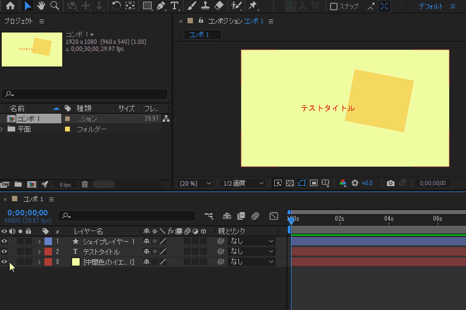466x310 pixels.
Task: Enable Frame Blending for layers
Action: click(241, 216)
